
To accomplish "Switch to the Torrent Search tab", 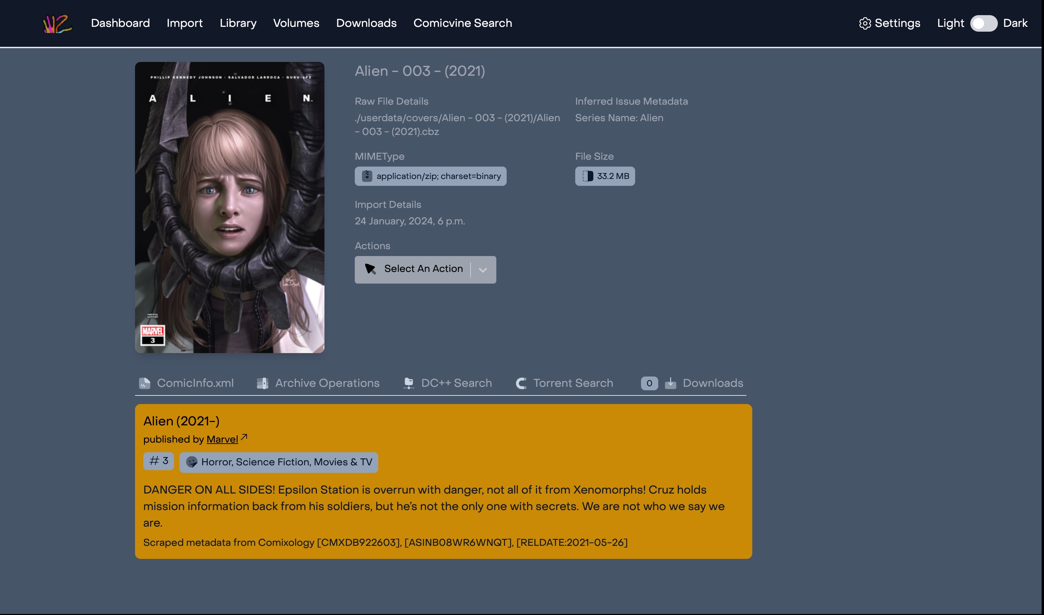I will coord(572,383).
